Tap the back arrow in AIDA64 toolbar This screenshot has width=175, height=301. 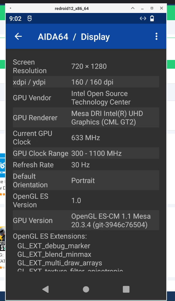tap(18, 36)
